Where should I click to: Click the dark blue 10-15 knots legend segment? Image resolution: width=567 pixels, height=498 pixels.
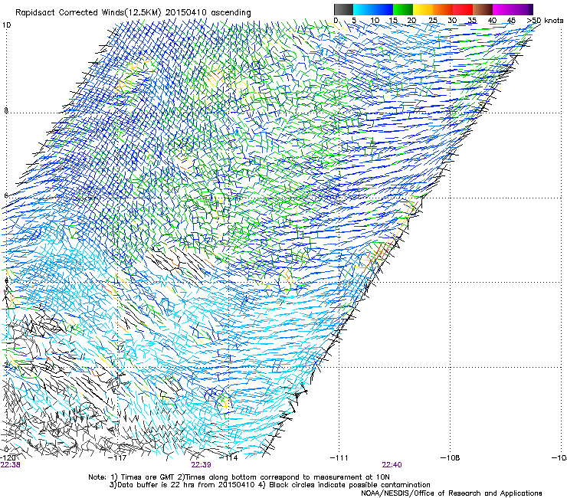point(382,9)
